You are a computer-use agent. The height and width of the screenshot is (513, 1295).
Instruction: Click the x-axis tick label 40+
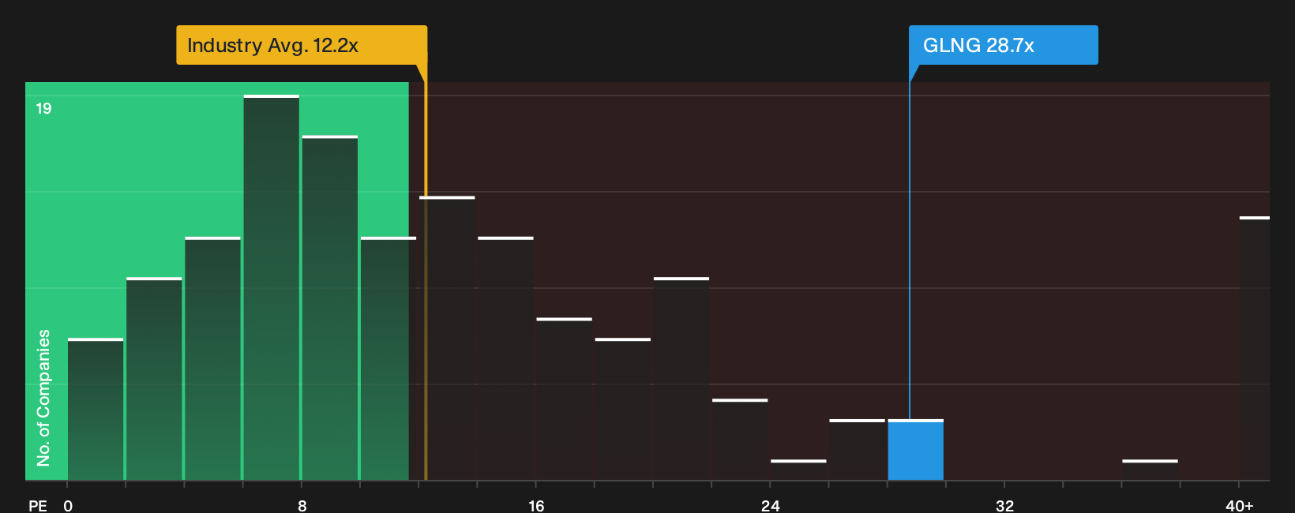tap(1240, 506)
